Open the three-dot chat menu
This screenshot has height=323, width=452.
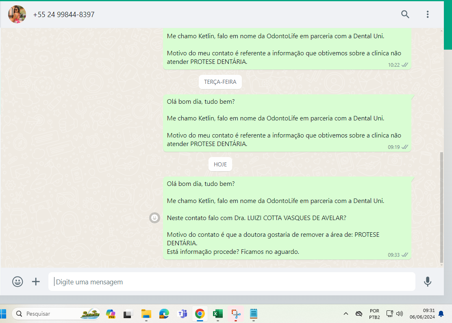tap(427, 15)
